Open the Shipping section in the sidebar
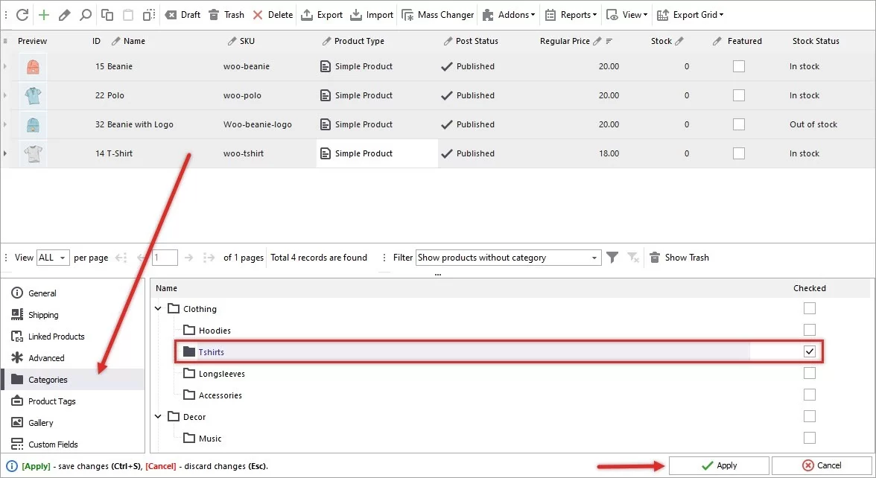 [41, 314]
